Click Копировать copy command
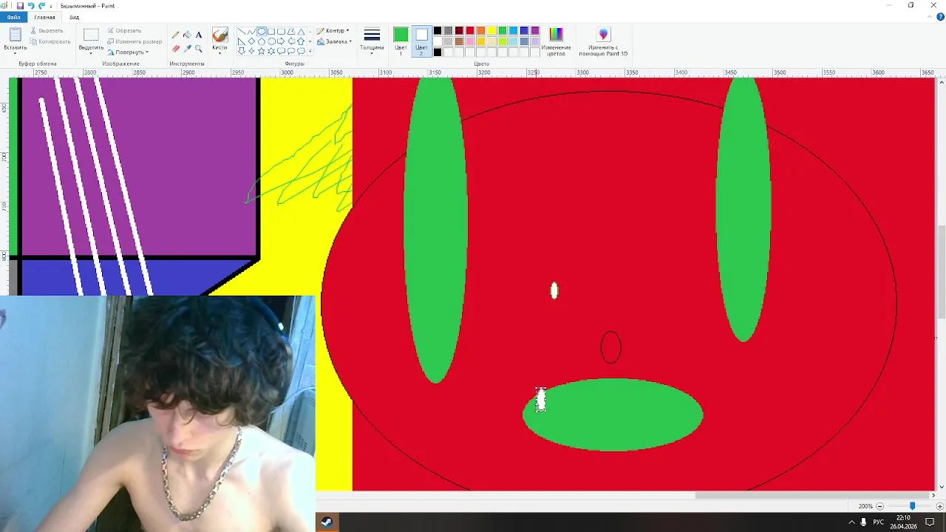Viewport: 946px width, 532px height. click(50, 41)
